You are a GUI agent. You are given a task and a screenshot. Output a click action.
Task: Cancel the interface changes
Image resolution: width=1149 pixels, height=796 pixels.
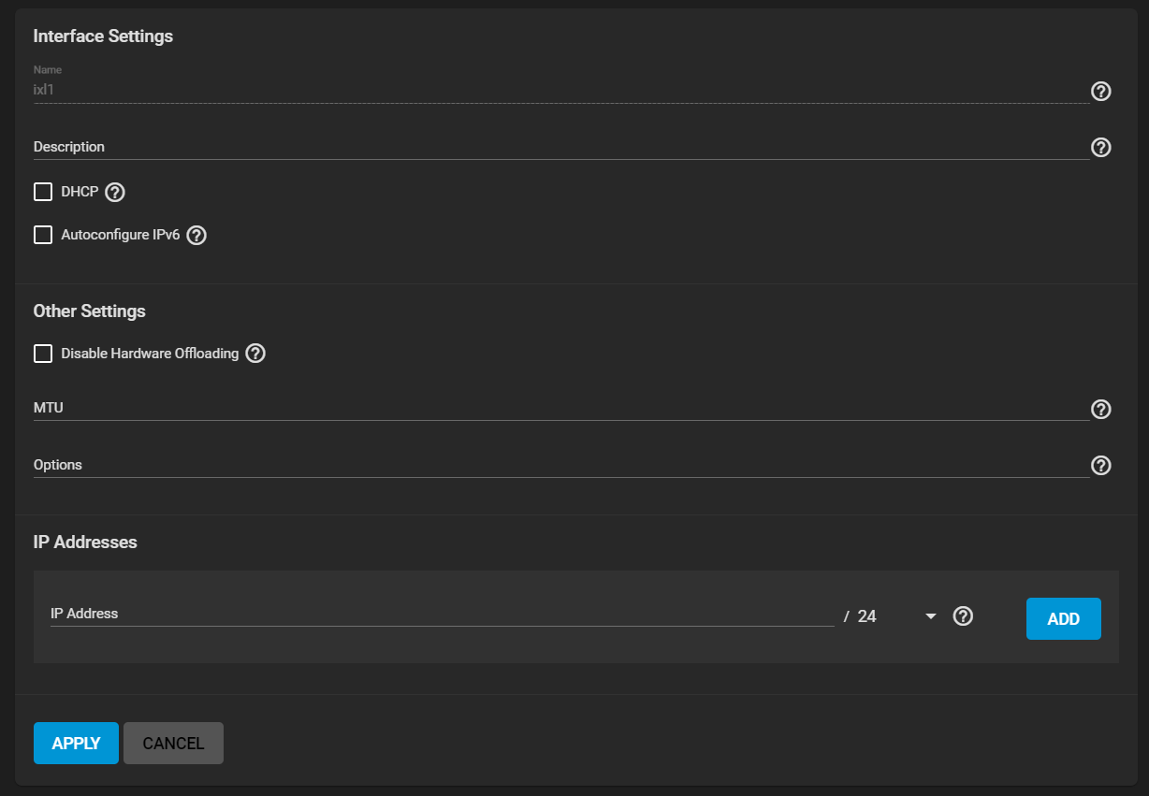click(x=173, y=743)
